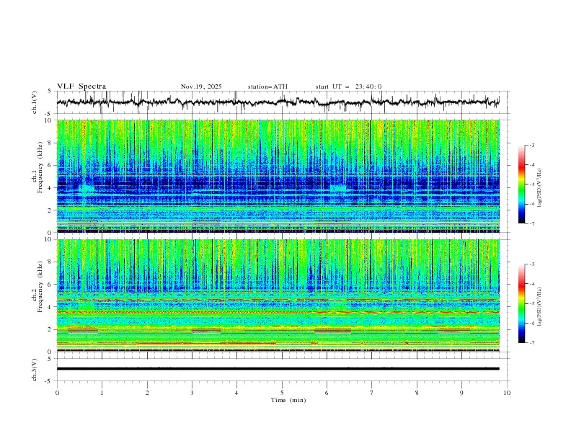The height and width of the screenshot is (441, 571).
Task: Click the upper 'log(PSD)(V²/Hz)' colorbar title
Action: click(539, 188)
